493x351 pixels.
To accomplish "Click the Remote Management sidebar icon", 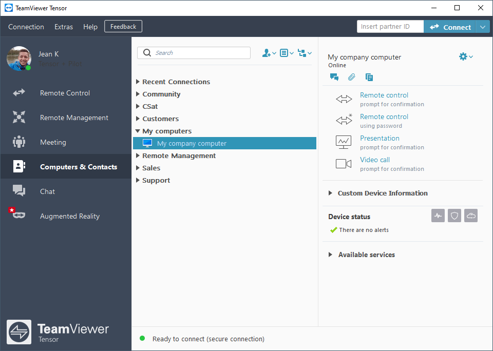I will [19, 117].
